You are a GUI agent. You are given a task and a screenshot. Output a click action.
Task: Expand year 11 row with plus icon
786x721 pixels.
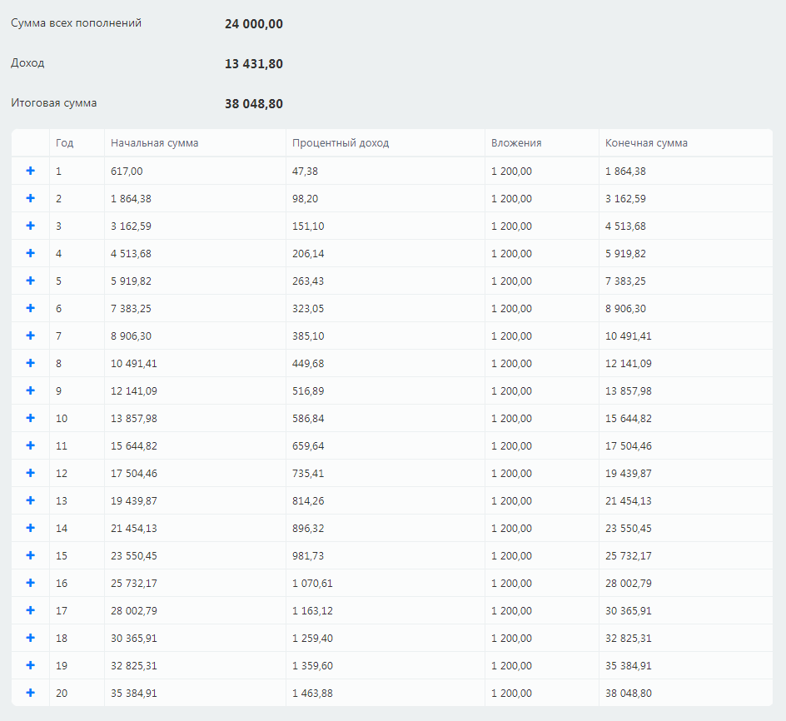(x=31, y=445)
